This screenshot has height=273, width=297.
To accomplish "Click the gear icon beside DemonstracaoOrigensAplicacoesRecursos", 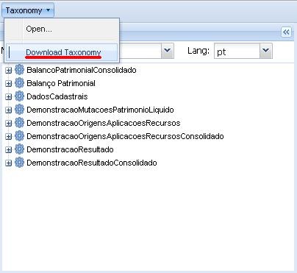I will point(19,123).
